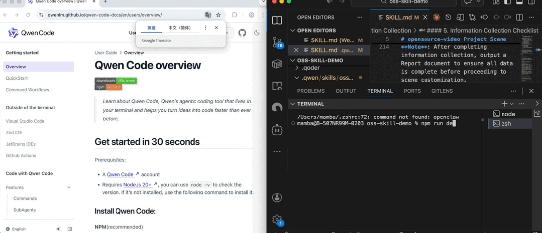Toggle dark mode with the moon icon
Screen dimensions: 542x233
(x=257, y=33)
